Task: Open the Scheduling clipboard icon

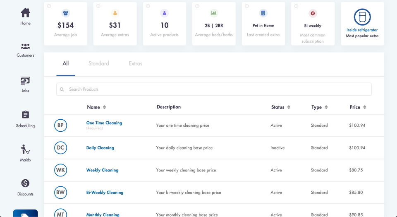Action: coord(25,115)
